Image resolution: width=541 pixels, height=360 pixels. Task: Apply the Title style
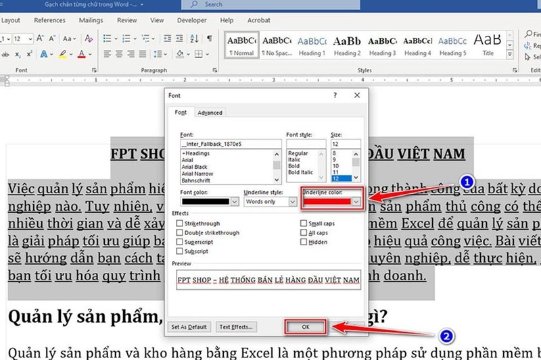pos(488,45)
